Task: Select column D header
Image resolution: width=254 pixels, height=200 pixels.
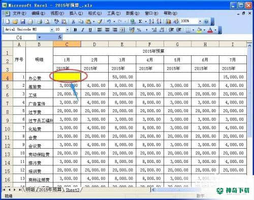Action: 94,44
